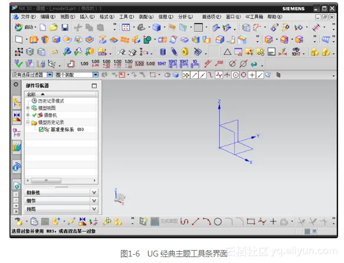Open the HD3D Tools info icon
Image resolution: width=344 pixels, height=263 pixels.
pos(17,166)
